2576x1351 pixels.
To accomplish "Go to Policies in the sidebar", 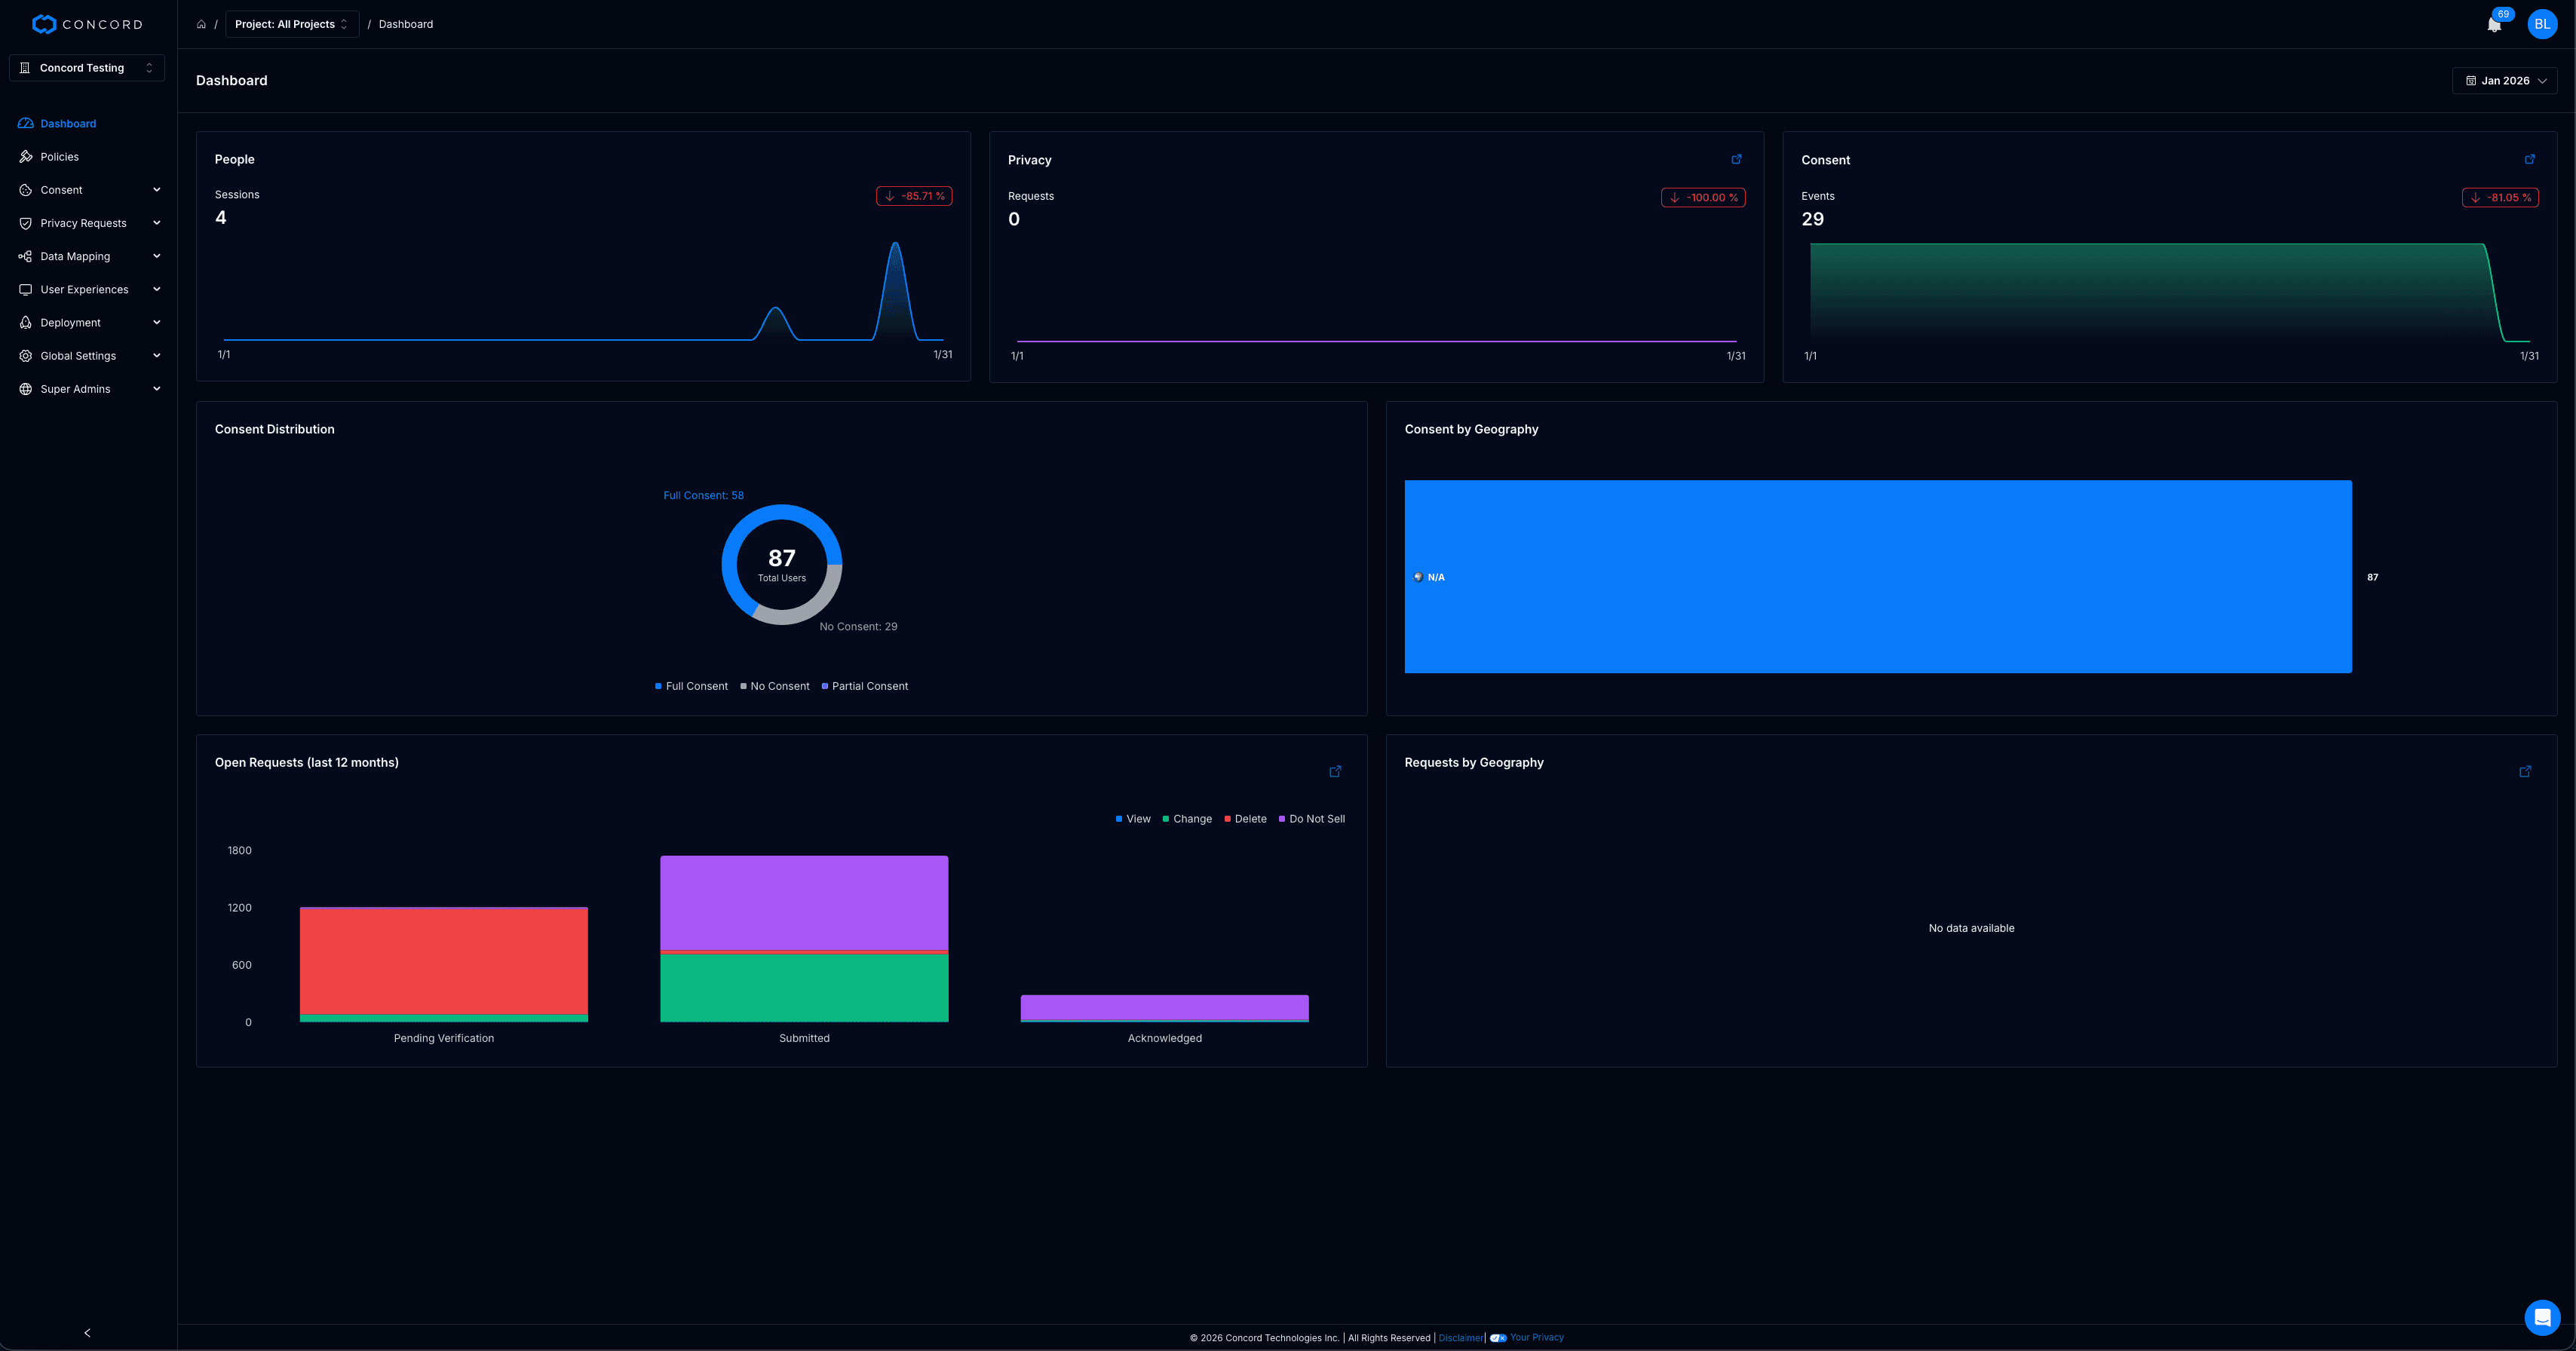I will (x=59, y=157).
